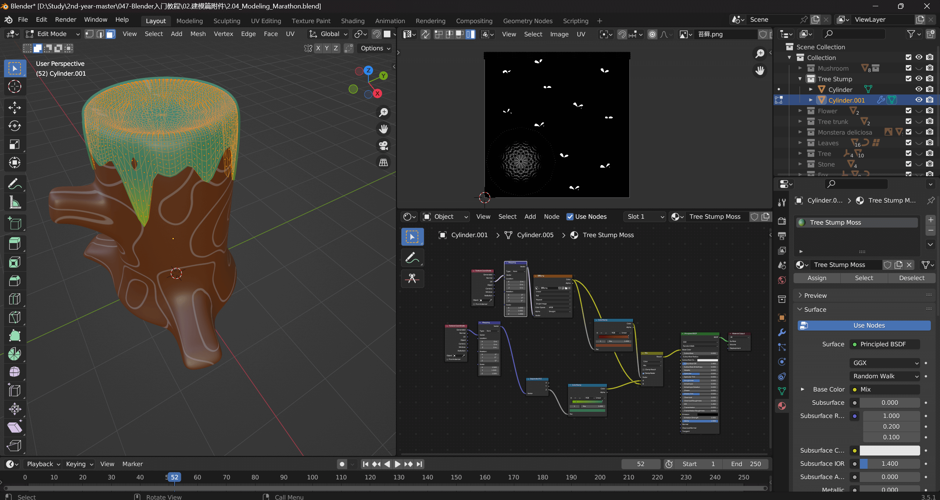Uncheck the Mushroom collection's visibility checkbox
The width and height of the screenshot is (940, 500).
tap(908, 68)
